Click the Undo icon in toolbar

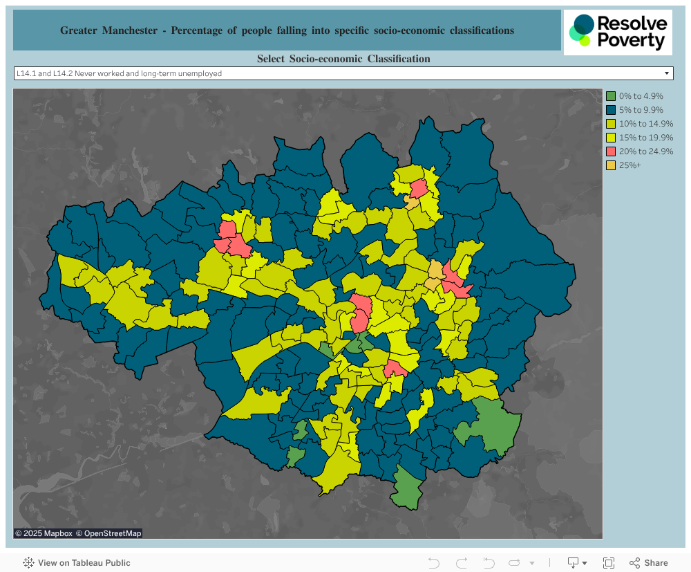(x=434, y=563)
